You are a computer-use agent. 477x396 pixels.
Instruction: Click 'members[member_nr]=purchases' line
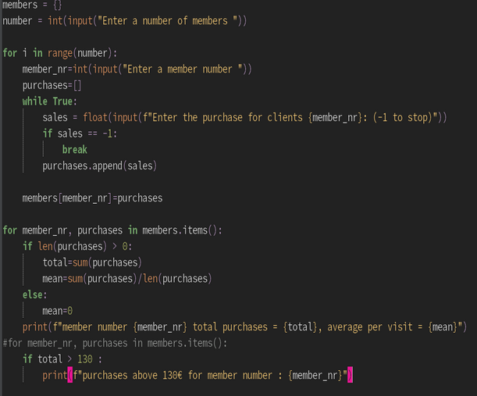(92, 198)
